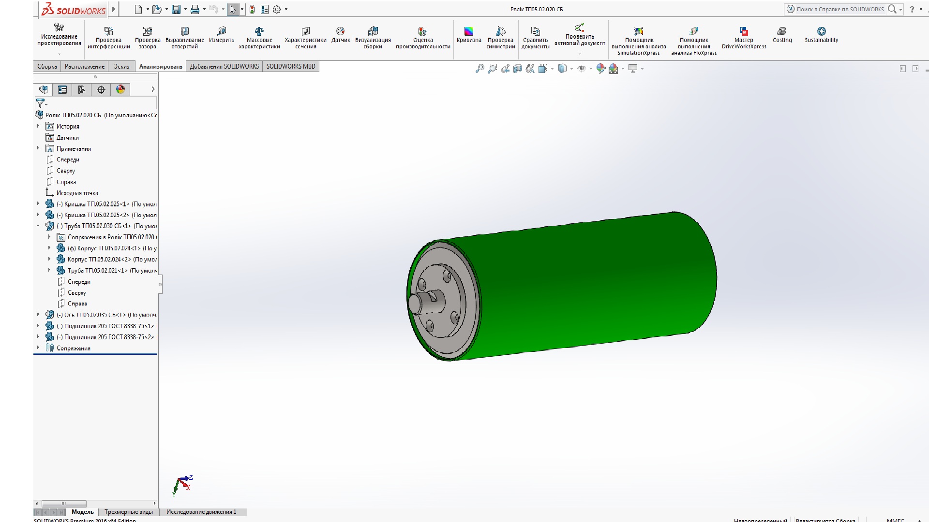The height and width of the screenshot is (522, 929).
Task: Open the Добавления SOLIDWORKS tab
Action: click(x=225, y=67)
